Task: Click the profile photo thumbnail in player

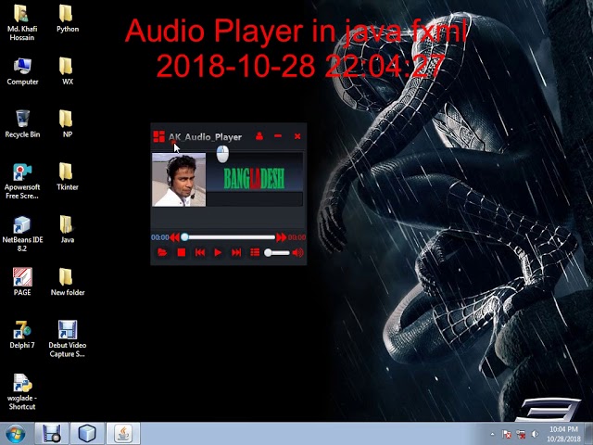Action: (x=179, y=180)
